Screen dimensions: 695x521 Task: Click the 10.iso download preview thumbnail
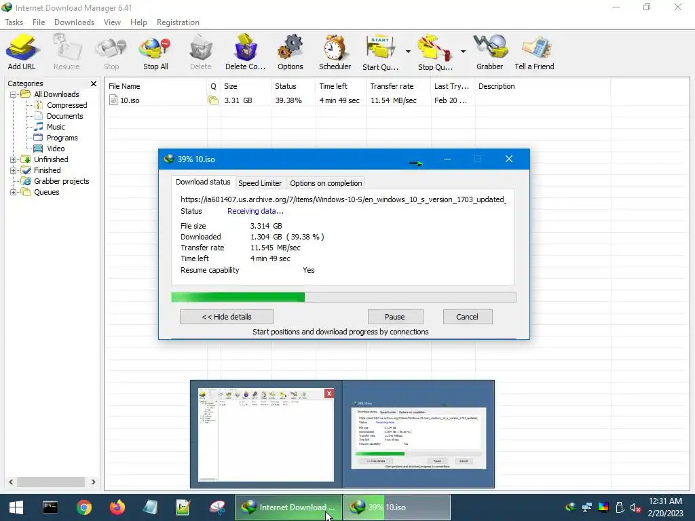click(418, 435)
